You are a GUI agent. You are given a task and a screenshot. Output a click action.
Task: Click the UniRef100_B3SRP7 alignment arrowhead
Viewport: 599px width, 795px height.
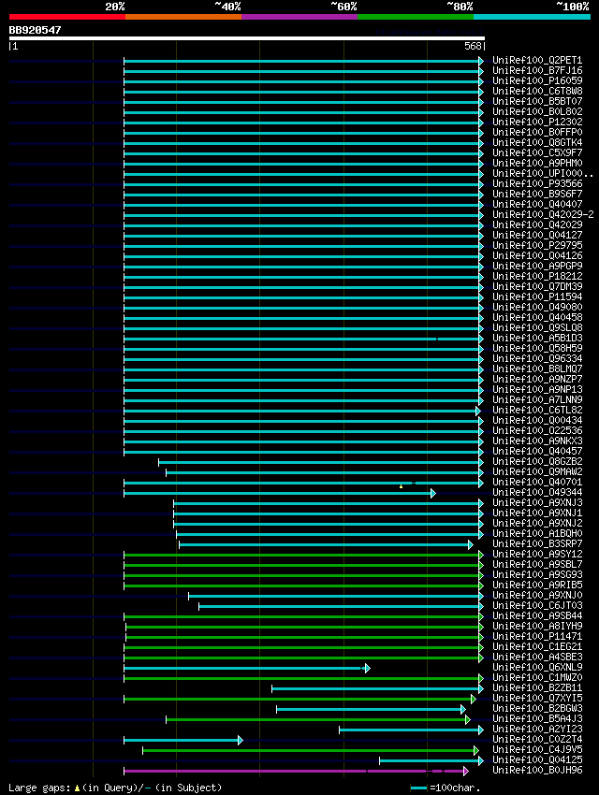[x=471, y=544]
